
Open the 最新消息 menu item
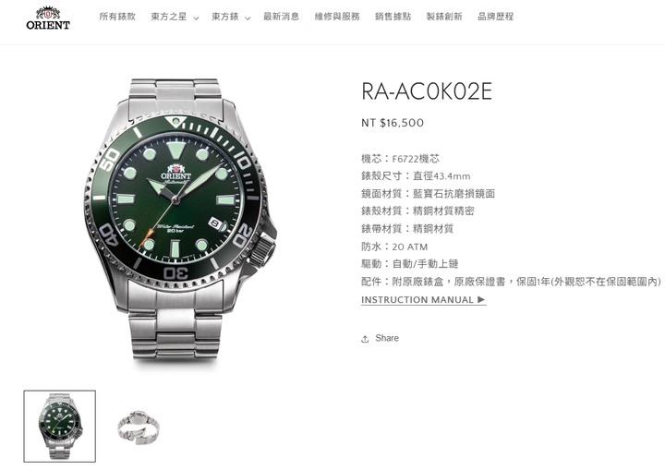pyautogui.click(x=281, y=17)
